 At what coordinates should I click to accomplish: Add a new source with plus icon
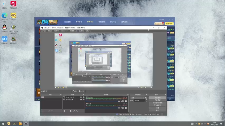point(64,111)
